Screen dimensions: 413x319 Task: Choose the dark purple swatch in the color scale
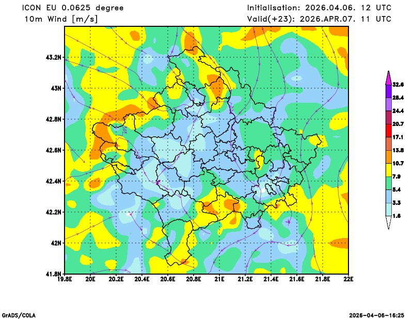[x=388, y=91]
